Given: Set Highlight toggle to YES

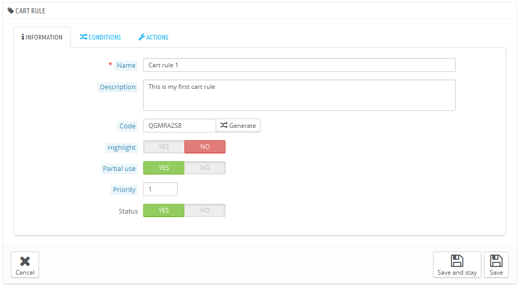Looking at the screenshot, I should pyautogui.click(x=164, y=147).
